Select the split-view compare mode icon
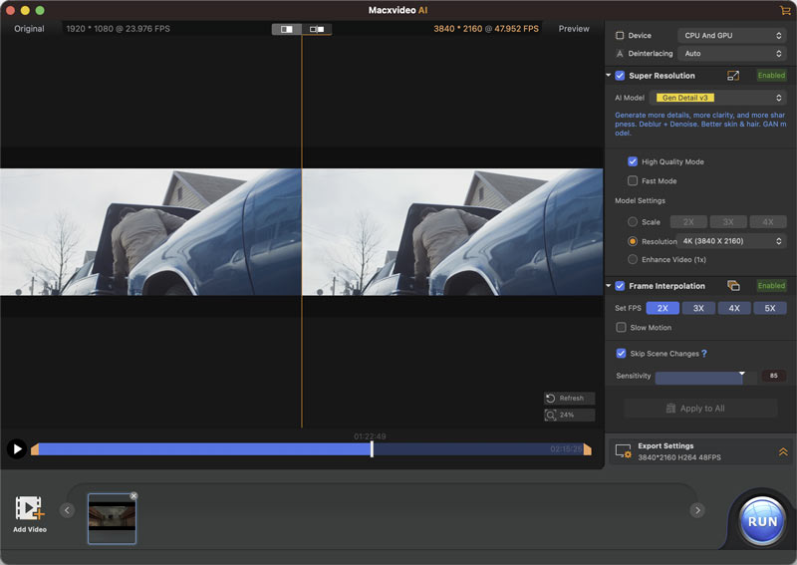The image size is (797, 565). (x=287, y=29)
